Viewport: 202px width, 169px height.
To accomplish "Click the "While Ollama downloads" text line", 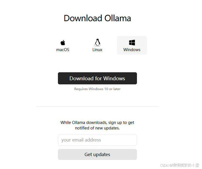I will click(x=97, y=123).
